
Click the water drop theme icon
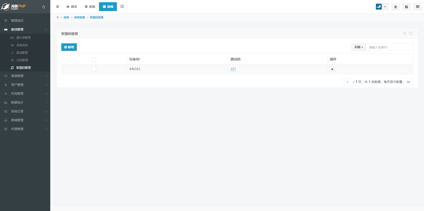(x=44, y=7)
